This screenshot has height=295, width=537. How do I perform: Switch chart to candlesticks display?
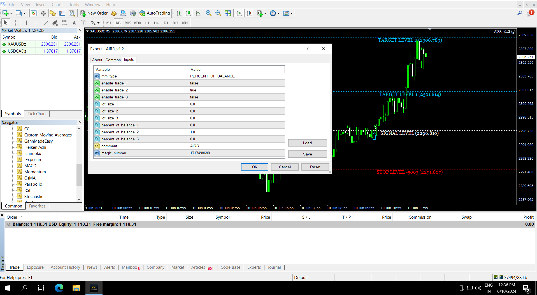click(x=188, y=13)
